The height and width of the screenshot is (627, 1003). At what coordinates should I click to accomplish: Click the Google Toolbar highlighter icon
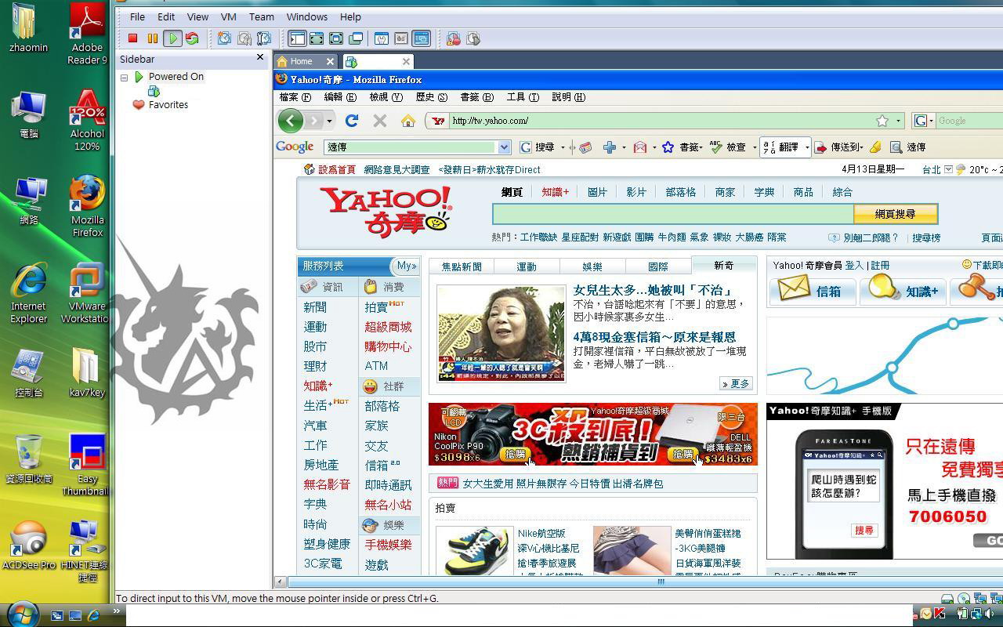pyautogui.click(x=875, y=147)
